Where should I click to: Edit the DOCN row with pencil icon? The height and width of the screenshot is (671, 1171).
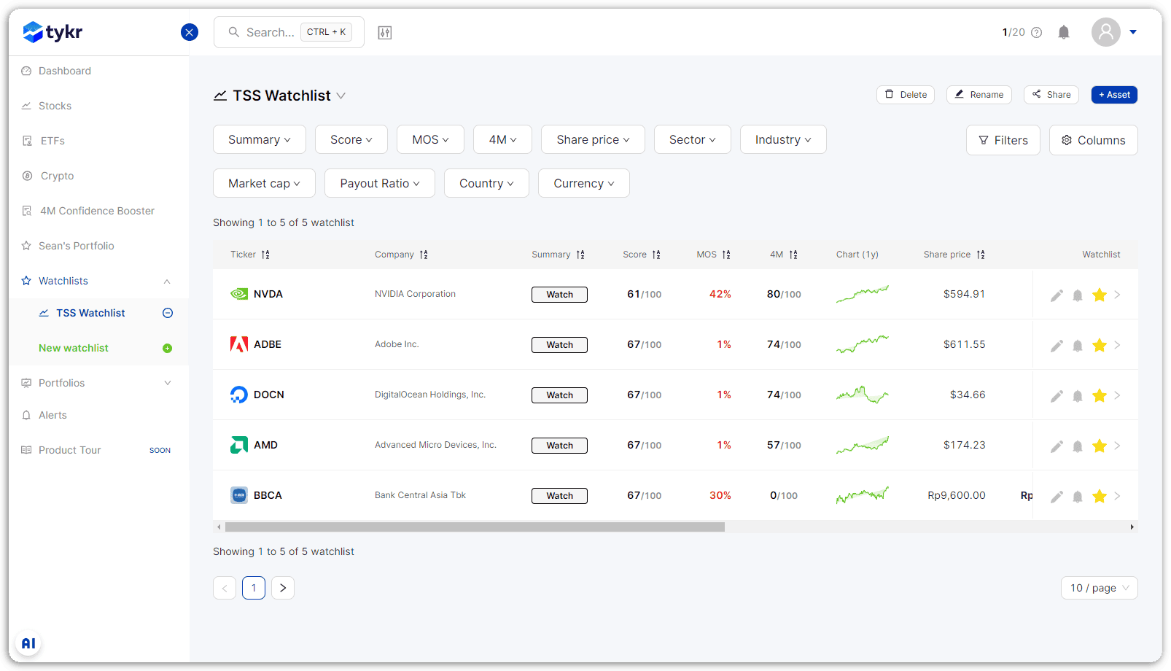pyautogui.click(x=1057, y=395)
